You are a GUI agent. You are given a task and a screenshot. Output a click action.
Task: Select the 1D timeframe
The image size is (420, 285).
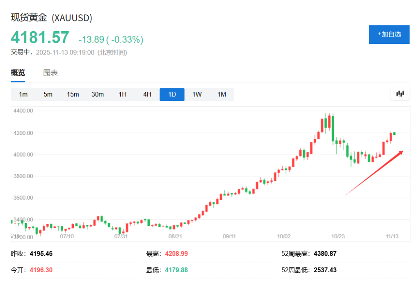(x=172, y=94)
